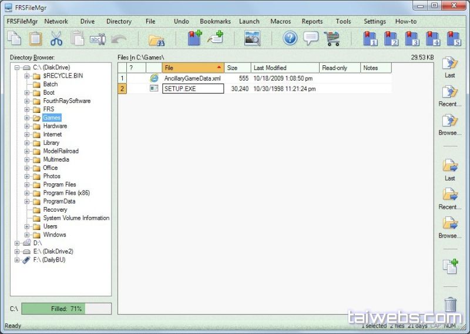Viewport: 470px width, 334px height.
Task: Click the Size column header
Action: 237,68
